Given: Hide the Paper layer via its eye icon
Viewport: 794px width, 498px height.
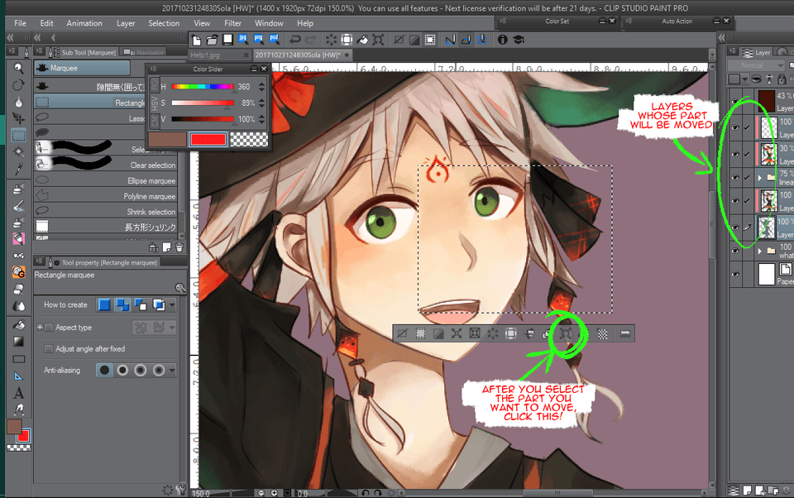Looking at the screenshot, I should coord(734,275).
